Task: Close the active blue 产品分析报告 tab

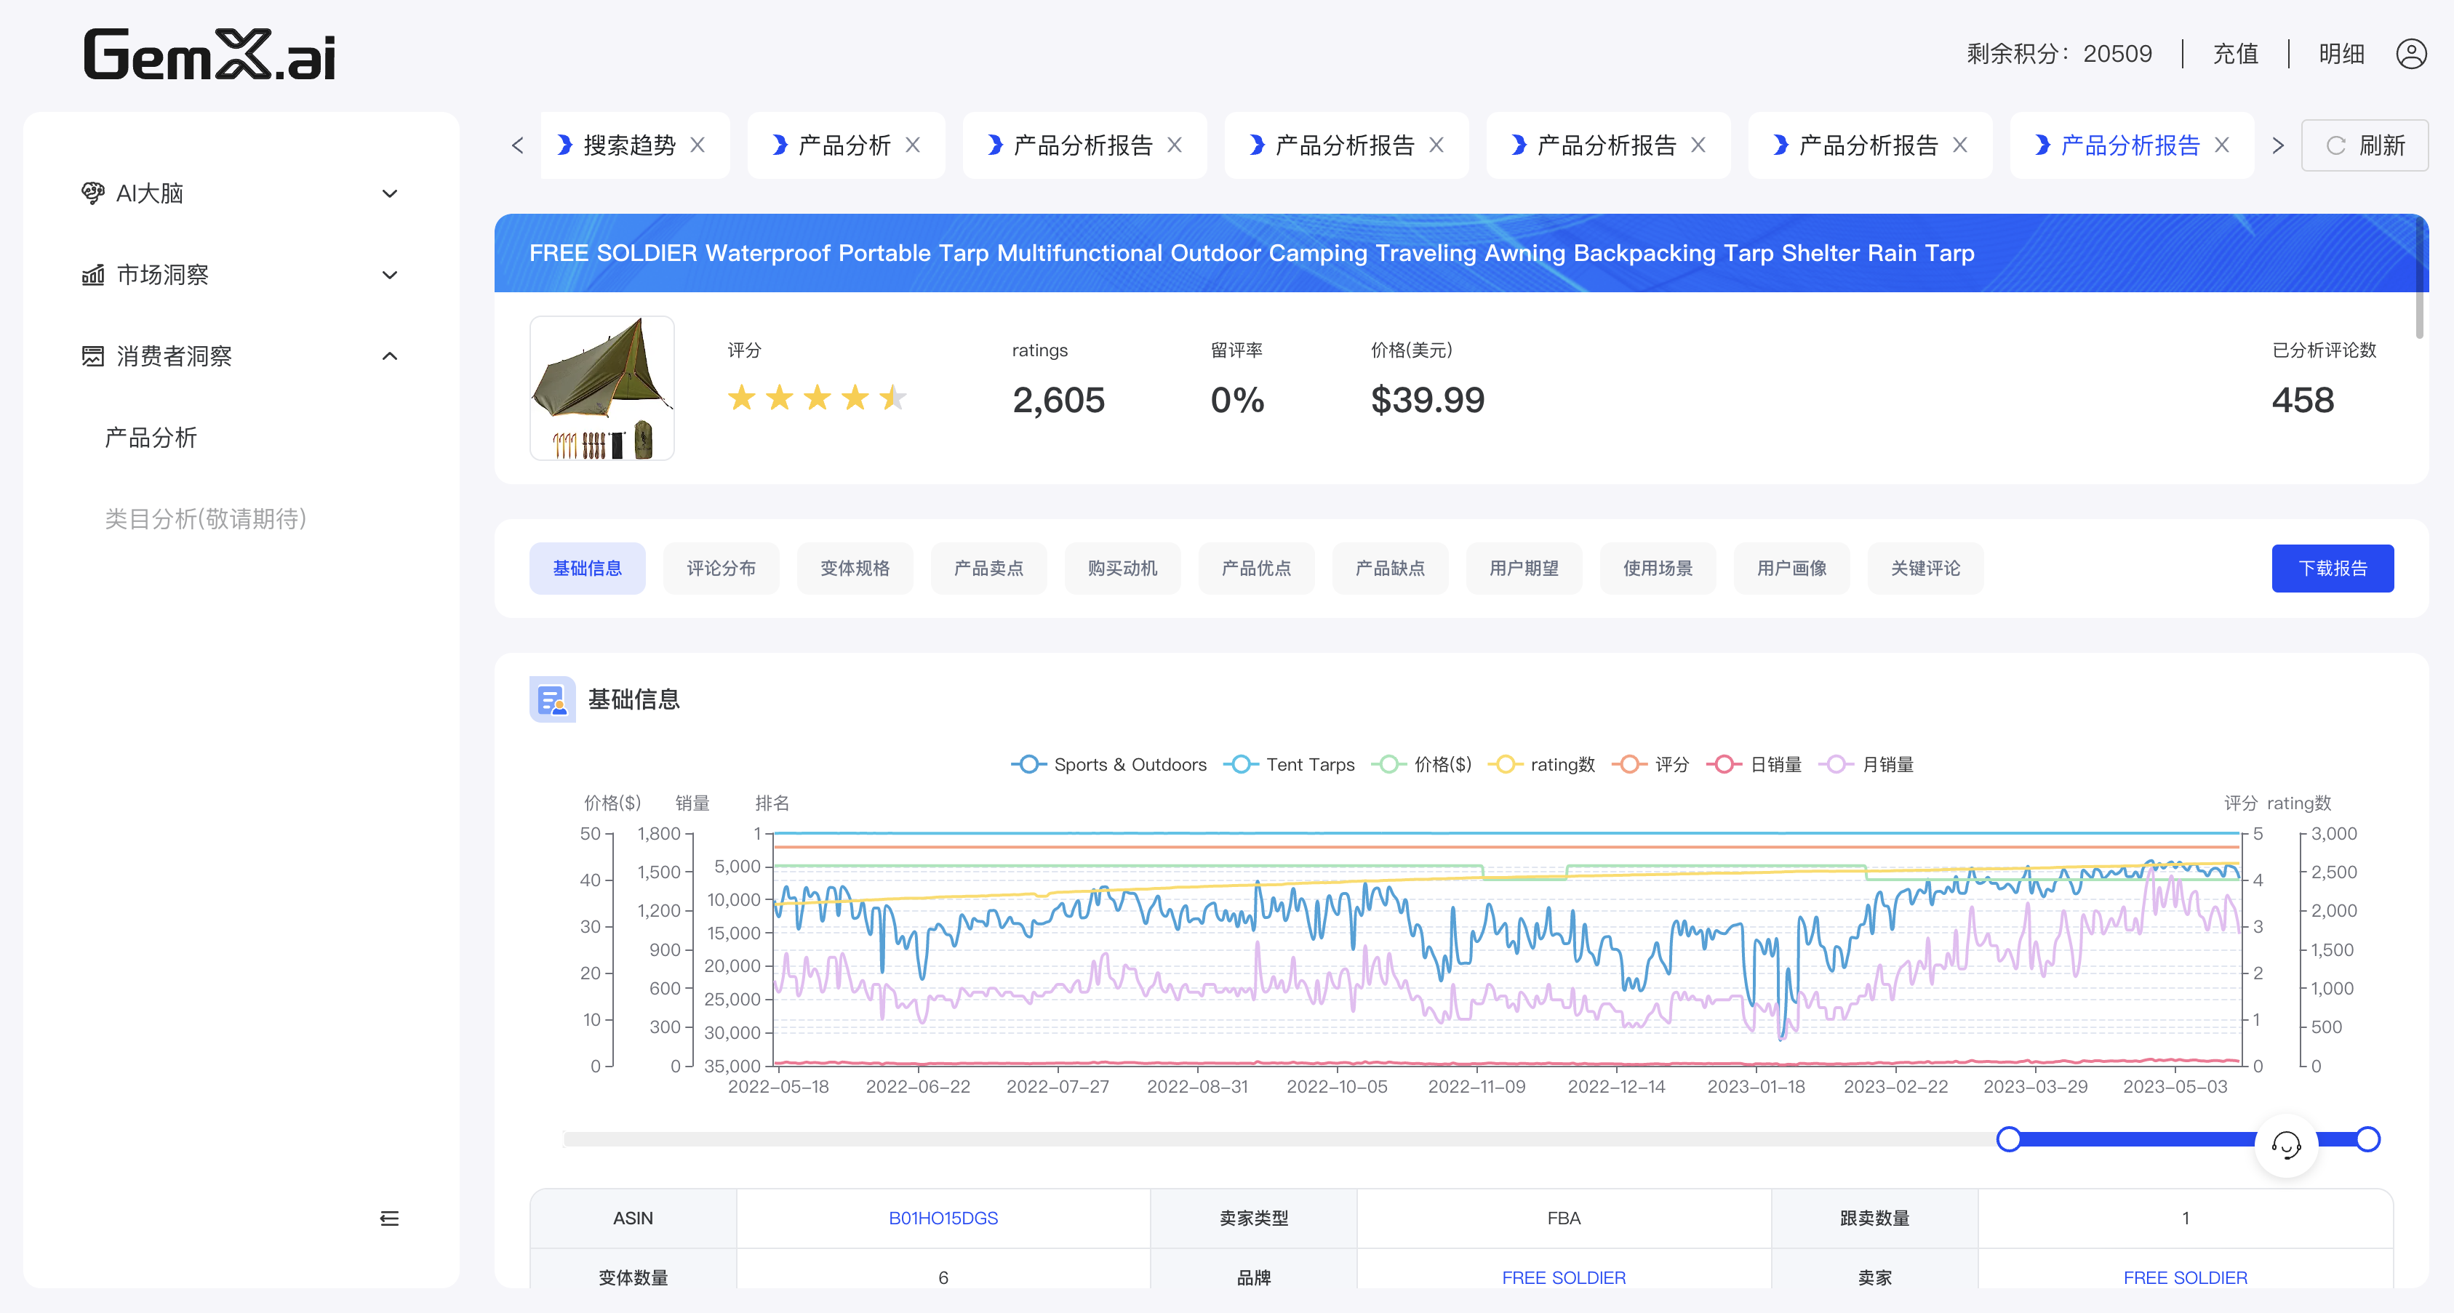Action: (2221, 145)
